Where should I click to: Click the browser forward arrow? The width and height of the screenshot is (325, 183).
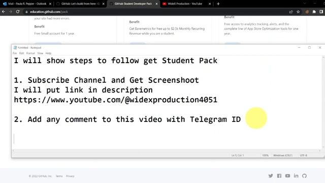pyautogui.click(x=10, y=12)
